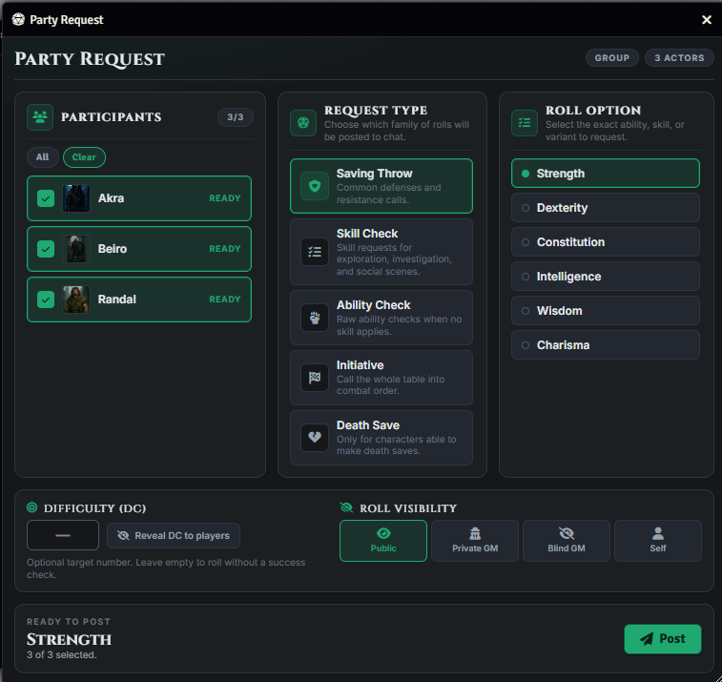Set roll visibility to Self
This screenshot has width=722, height=682.
pyautogui.click(x=658, y=541)
